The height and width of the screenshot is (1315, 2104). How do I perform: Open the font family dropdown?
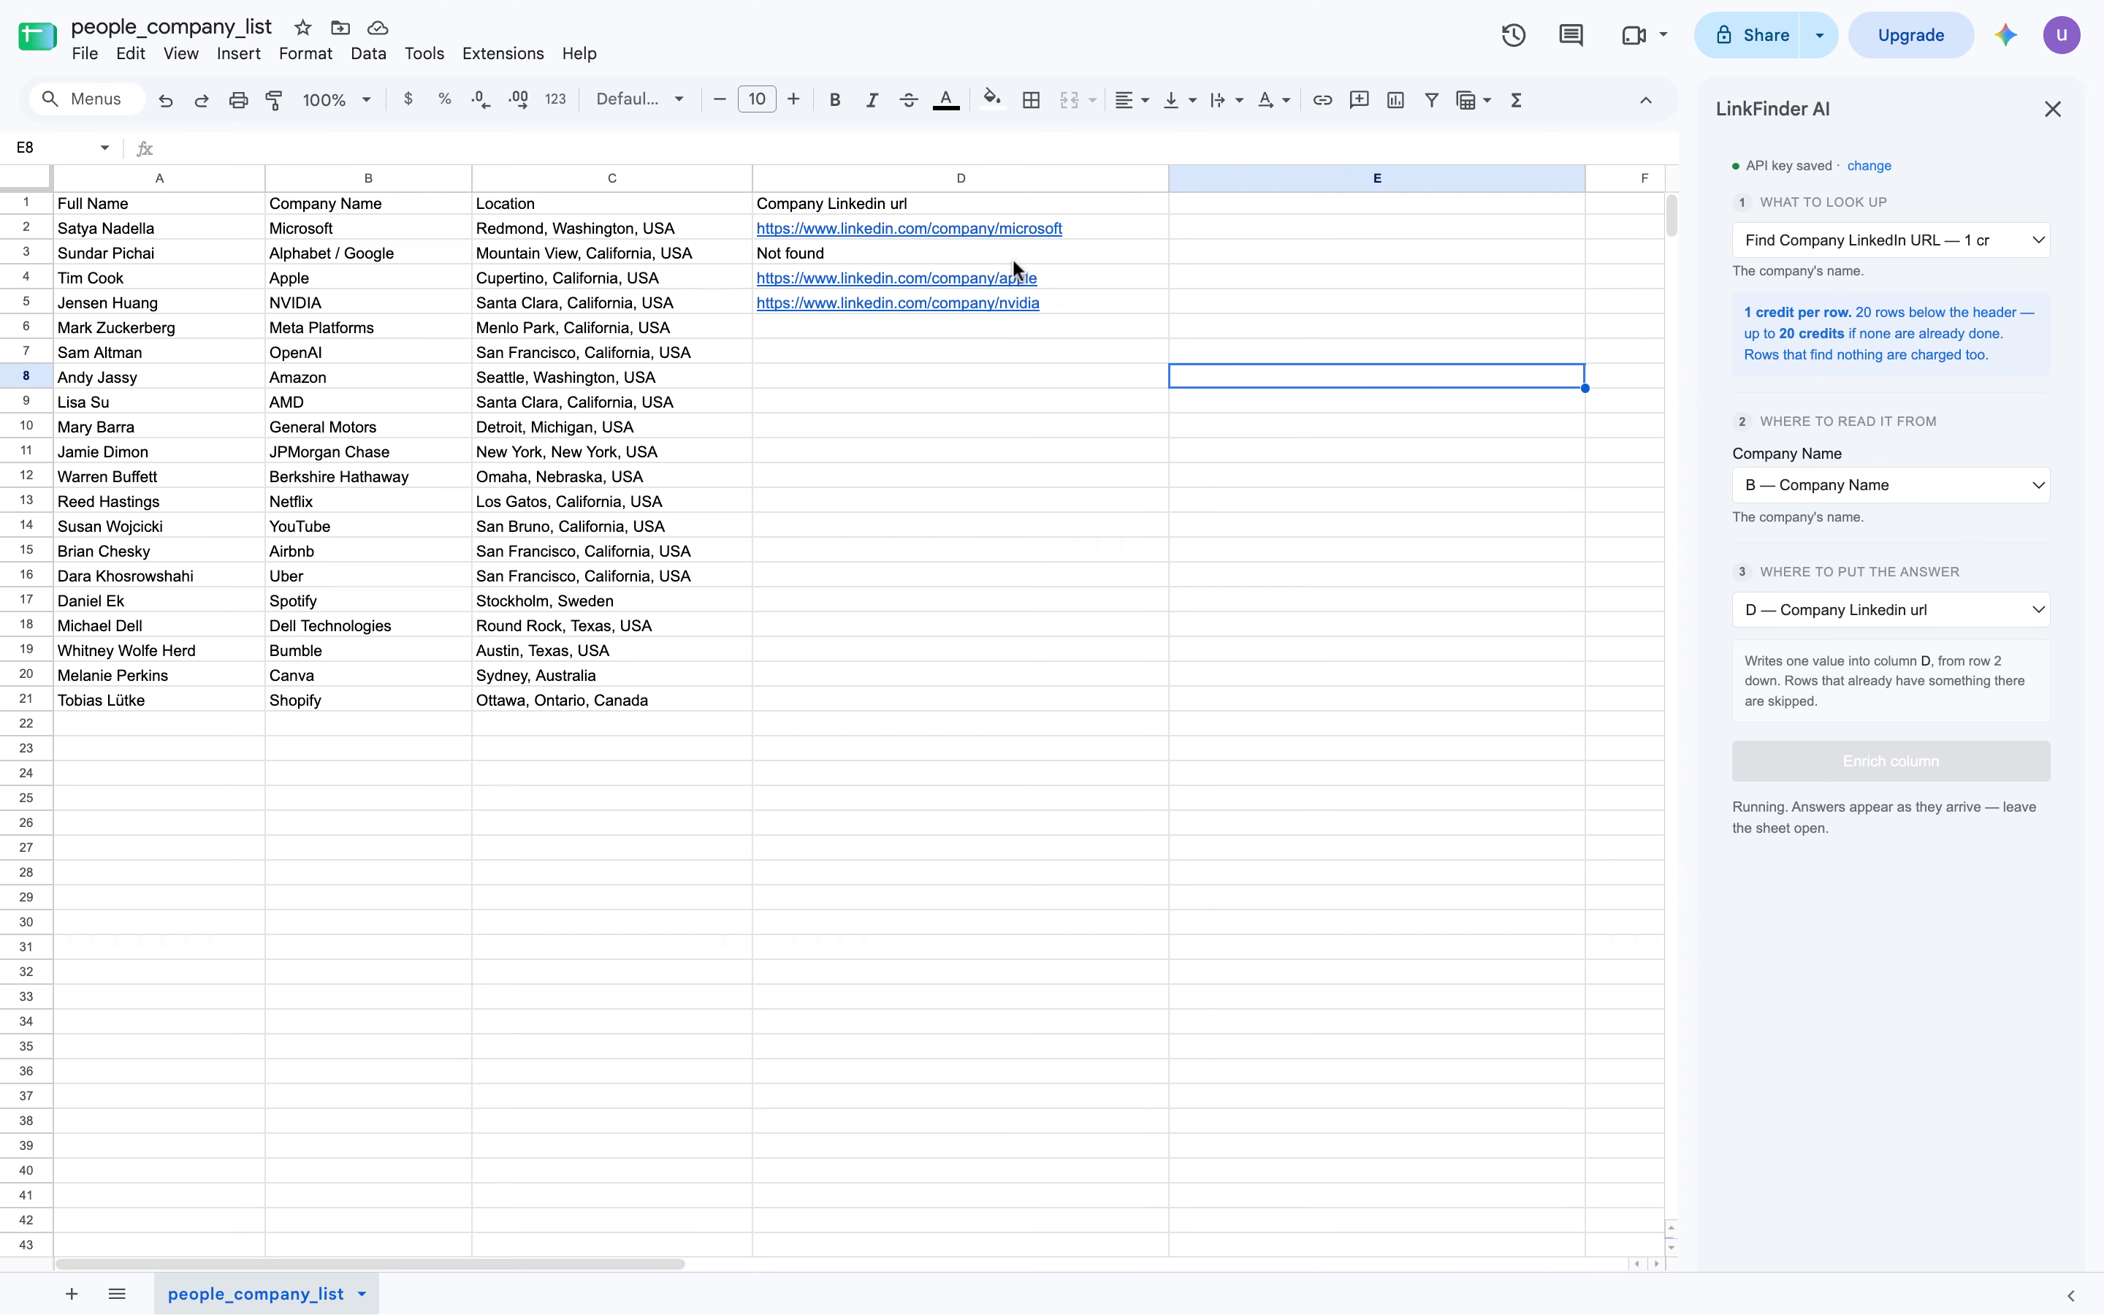click(x=639, y=99)
